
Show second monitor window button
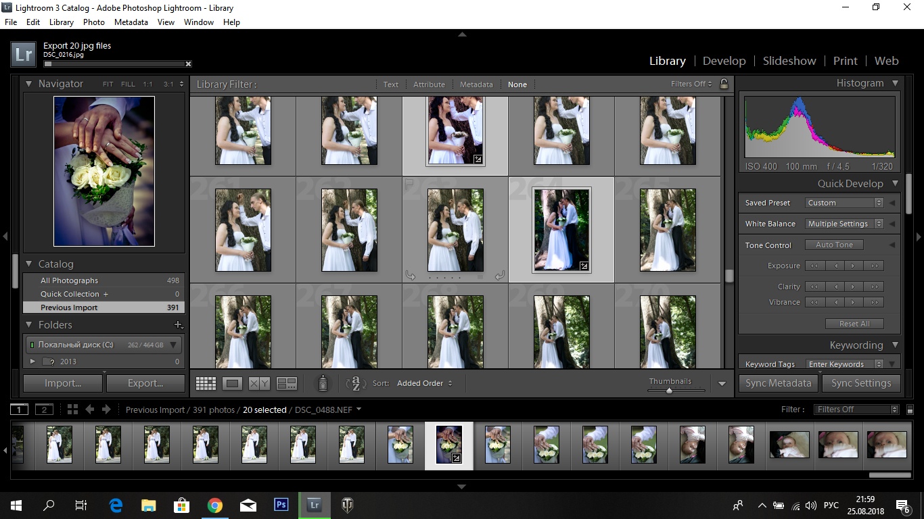click(x=44, y=410)
